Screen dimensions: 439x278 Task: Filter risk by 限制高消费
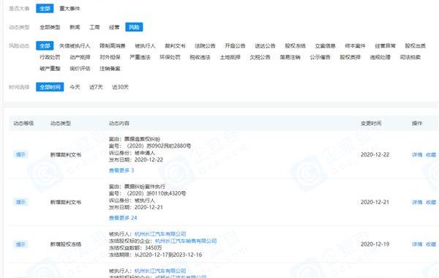[x=112, y=45]
